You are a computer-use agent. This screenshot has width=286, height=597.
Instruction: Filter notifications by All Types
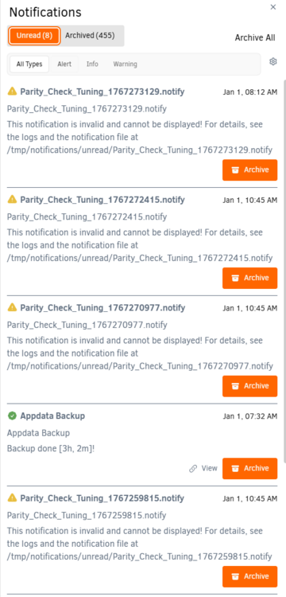(x=29, y=64)
